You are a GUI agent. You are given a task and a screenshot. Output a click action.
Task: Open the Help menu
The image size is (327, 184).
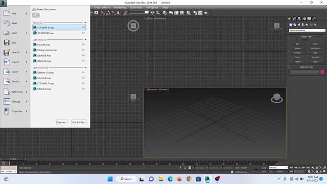166,7
